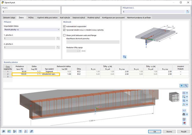Viewport: 192px width, 135px height.
Task: Open the help search icon at bottom left
Action: (x=4, y=131)
